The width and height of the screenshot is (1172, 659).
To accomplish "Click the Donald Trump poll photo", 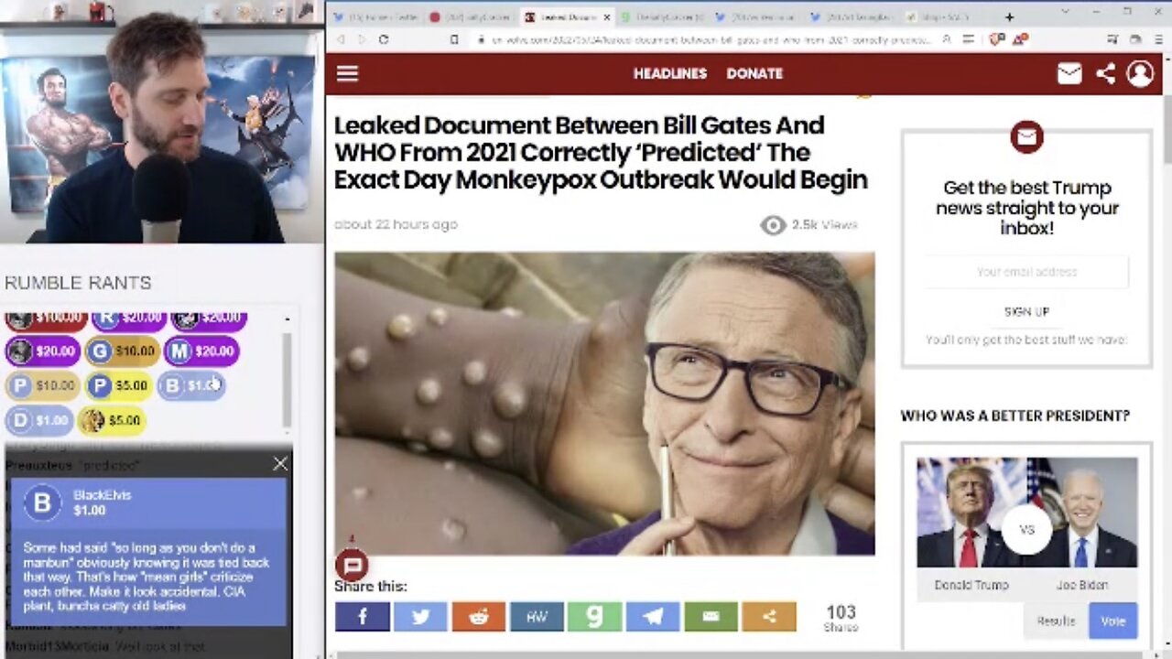I will [x=971, y=513].
